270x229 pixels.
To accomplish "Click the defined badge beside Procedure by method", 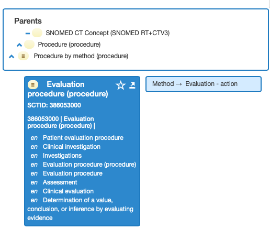I will (23, 56).
